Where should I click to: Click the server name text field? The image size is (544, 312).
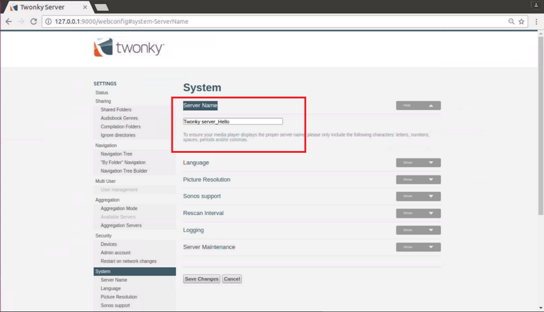(x=233, y=121)
